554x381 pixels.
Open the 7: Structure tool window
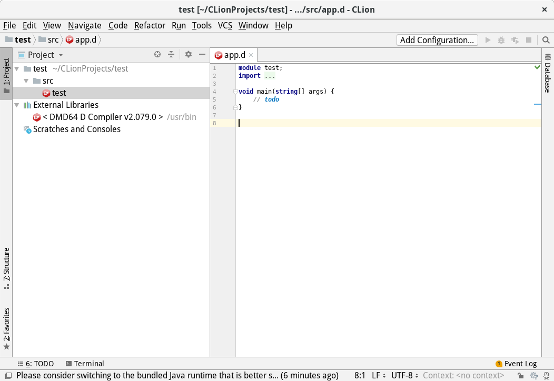(6, 268)
